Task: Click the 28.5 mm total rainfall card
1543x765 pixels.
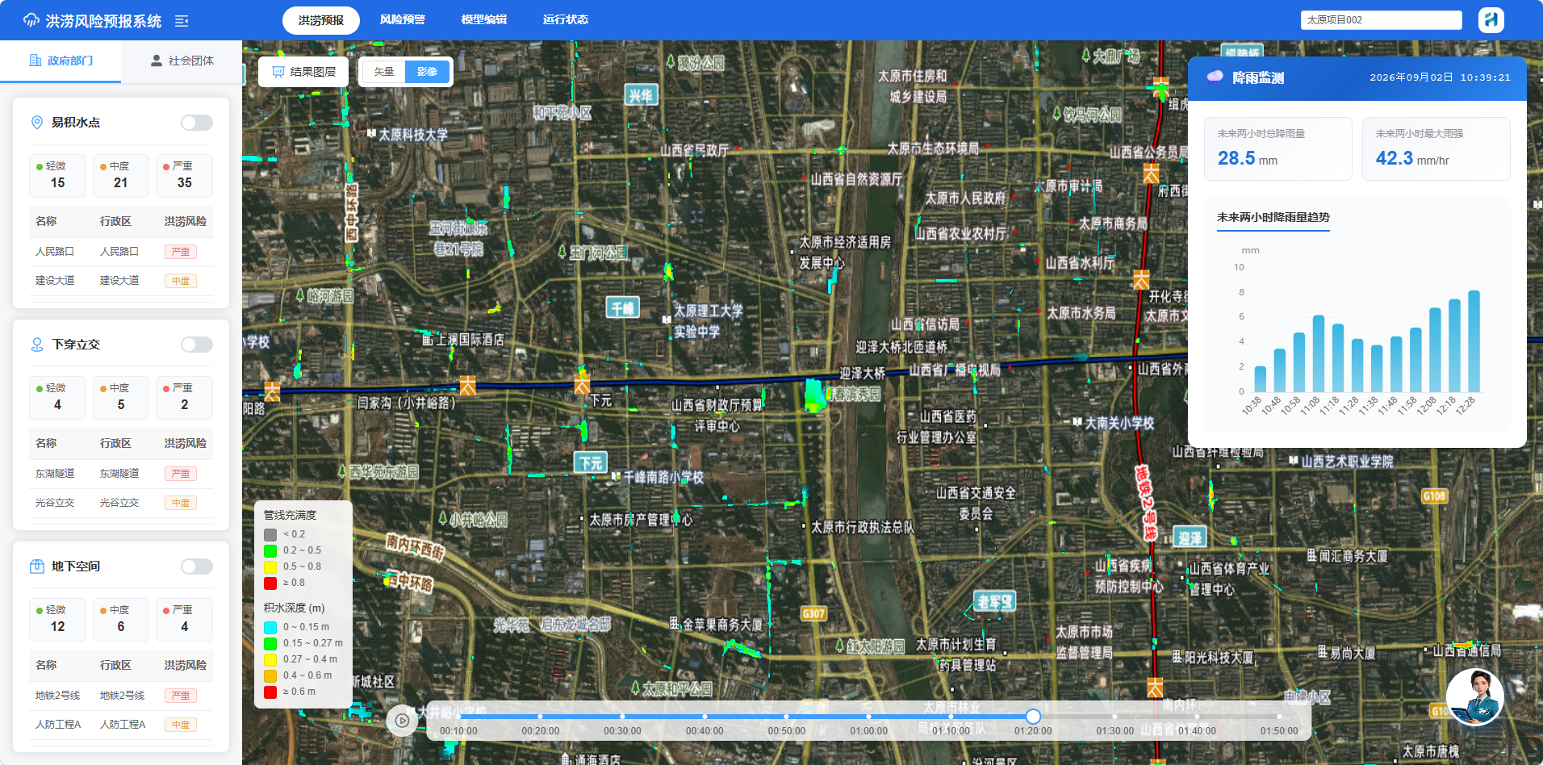Action: point(1278,148)
